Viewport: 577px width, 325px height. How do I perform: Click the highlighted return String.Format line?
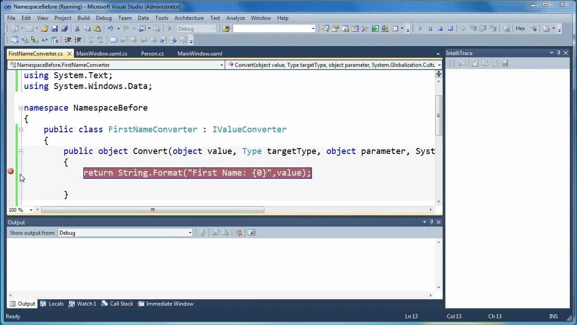coord(197,173)
